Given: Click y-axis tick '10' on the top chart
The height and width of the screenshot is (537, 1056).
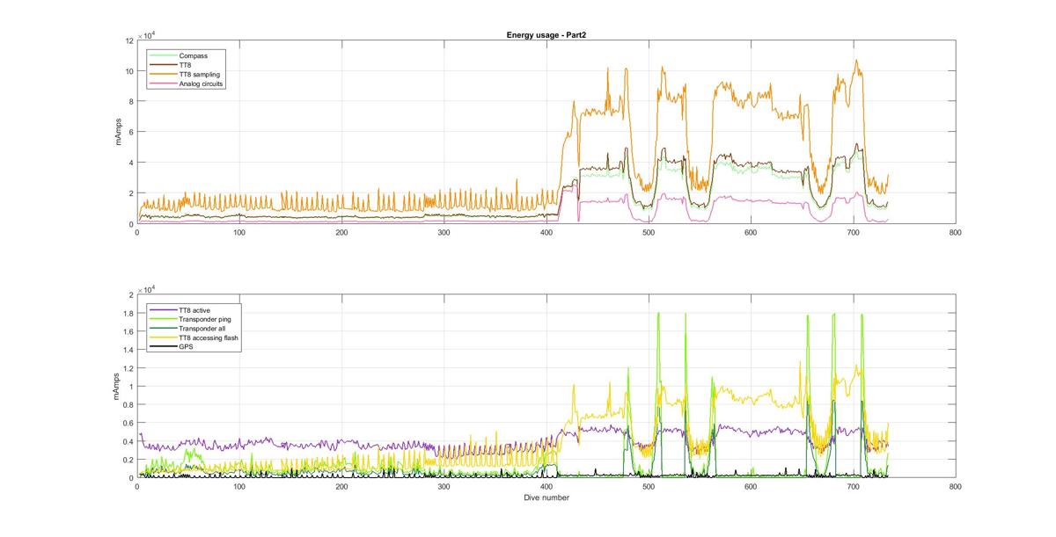Looking at the screenshot, I should coord(128,71).
